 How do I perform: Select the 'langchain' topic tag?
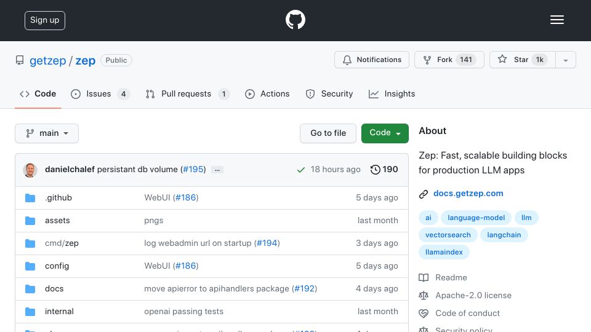[504, 235]
